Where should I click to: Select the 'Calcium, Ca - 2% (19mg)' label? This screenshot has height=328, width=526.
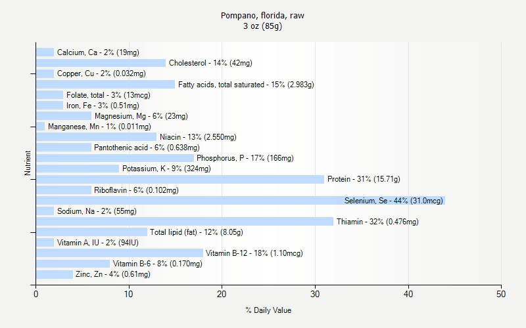click(98, 52)
